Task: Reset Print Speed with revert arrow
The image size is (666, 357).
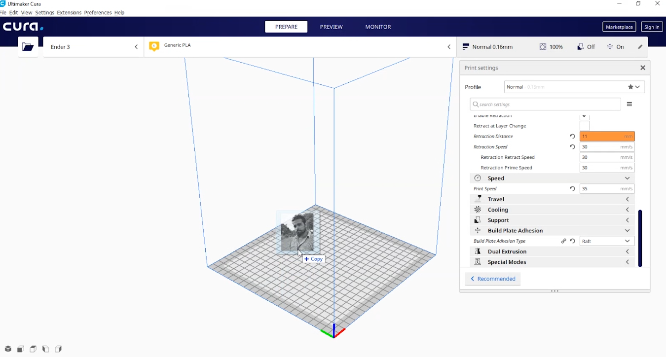Action: 572,189
